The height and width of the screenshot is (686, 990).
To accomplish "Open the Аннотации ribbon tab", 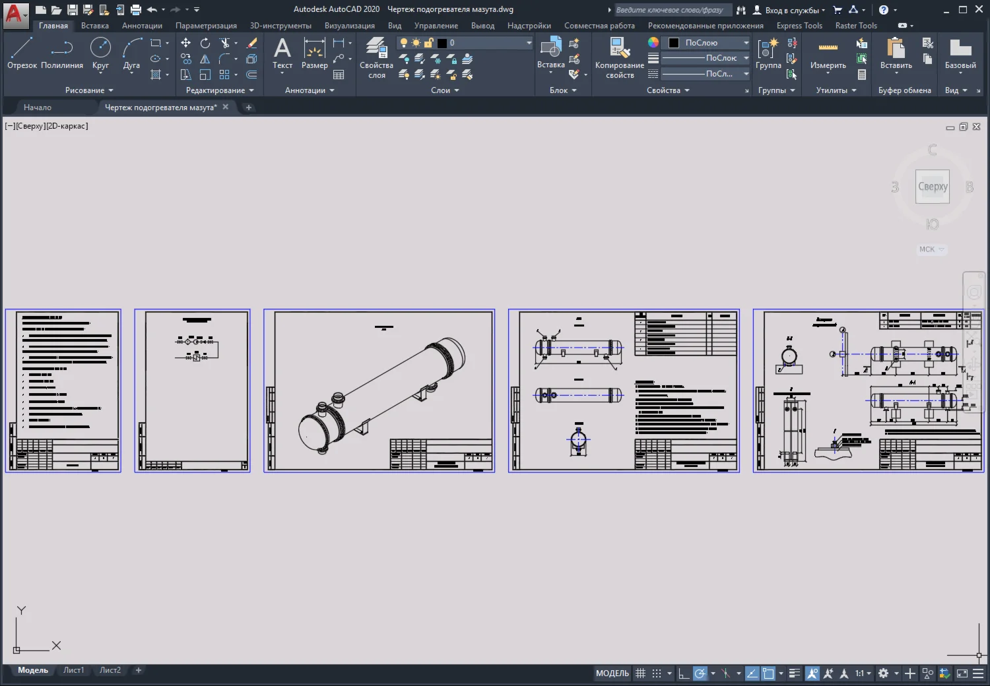I will tap(142, 26).
